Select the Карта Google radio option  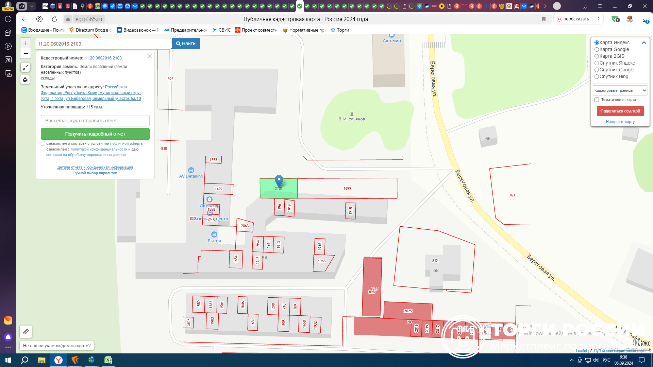pyautogui.click(x=597, y=49)
